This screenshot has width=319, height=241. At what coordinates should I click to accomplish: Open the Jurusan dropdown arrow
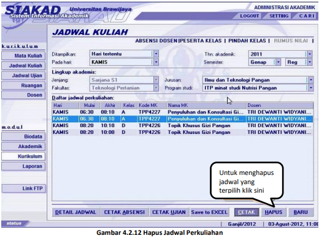pos(311,80)
